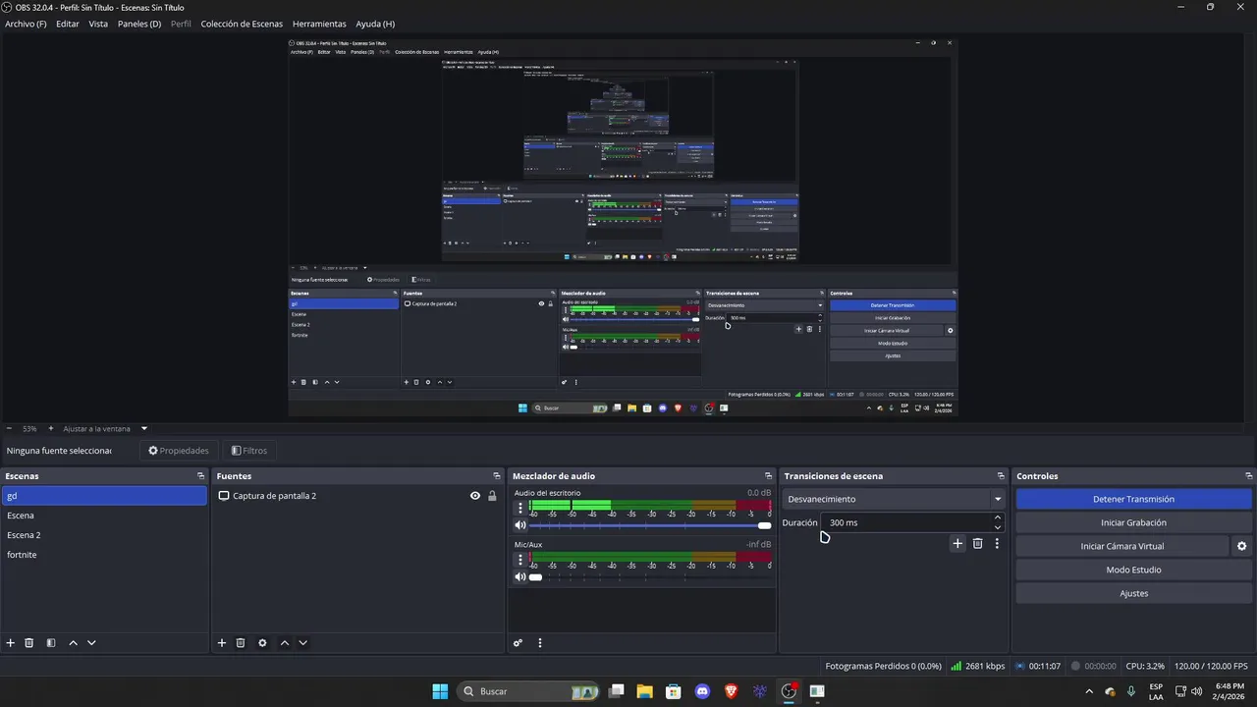Undock the Mezclador de audio panel
The height and width of the screenshot is (707, 1257).
click(768, 476)
